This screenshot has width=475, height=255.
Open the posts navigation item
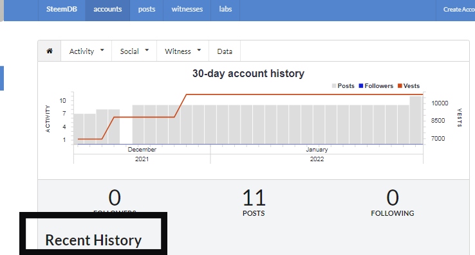coord(147,9)
